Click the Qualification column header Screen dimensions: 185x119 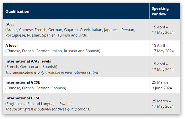tap(17, 11)
